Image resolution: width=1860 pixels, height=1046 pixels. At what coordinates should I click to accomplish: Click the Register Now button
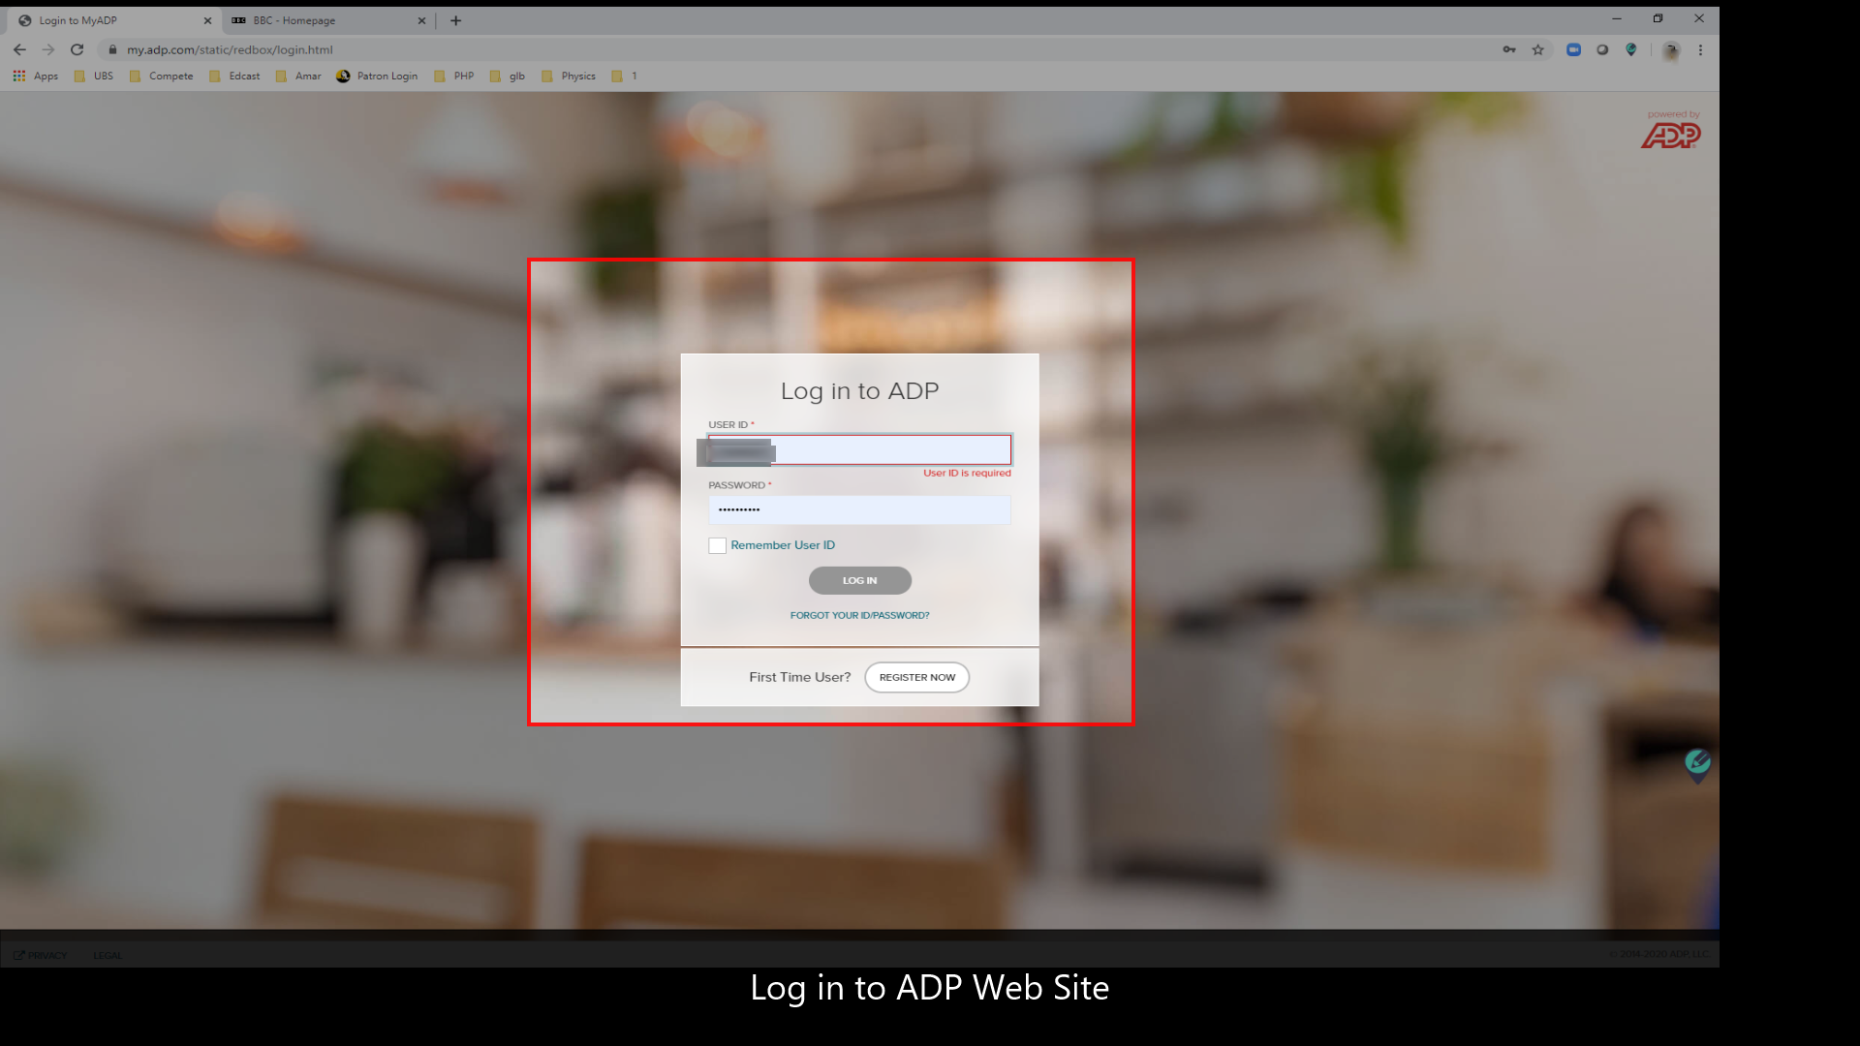(x=916, y=677)
